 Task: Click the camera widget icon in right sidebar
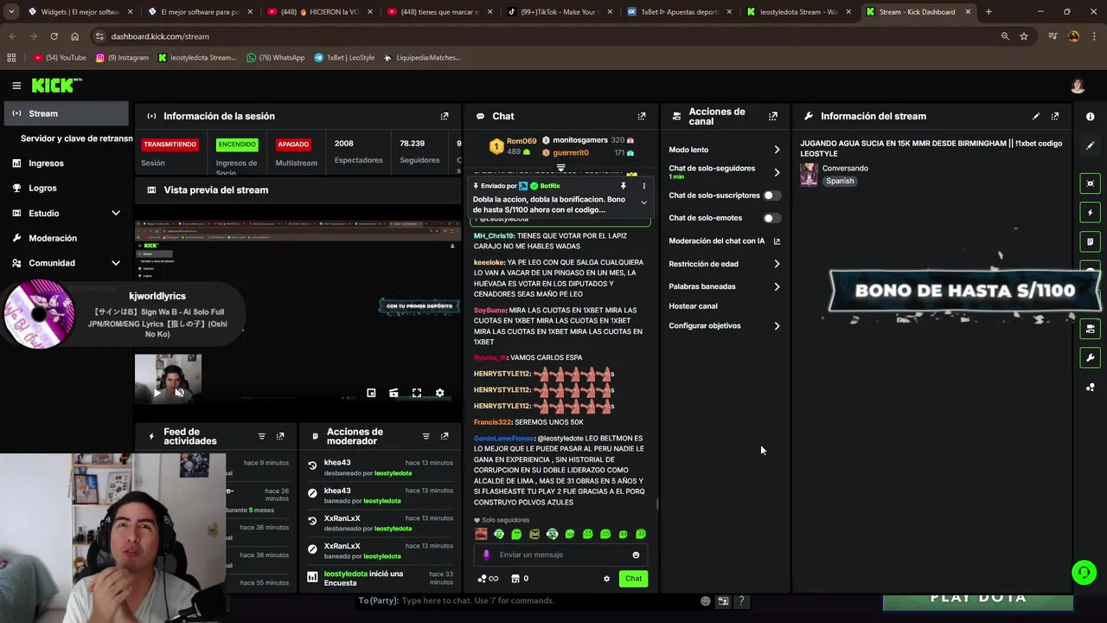click(1090, 329)
